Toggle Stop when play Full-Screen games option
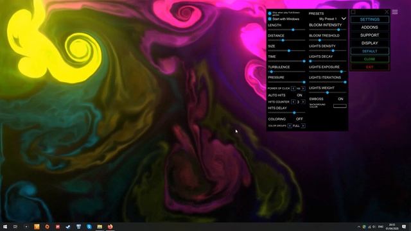This screenshot has width=411, height=231. coord(270,13)
